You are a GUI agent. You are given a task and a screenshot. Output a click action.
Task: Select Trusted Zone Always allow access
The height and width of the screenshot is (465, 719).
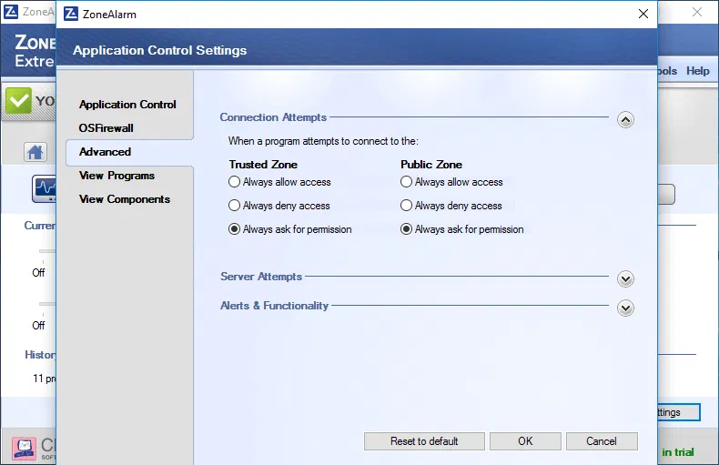[235, 182]
